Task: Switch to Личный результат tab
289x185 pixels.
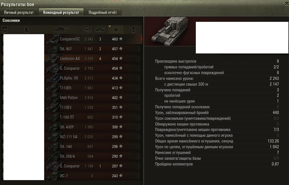Action: click(19, 12)
